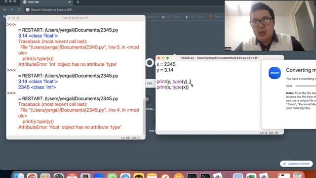This screenshot has width=316, height=178.
Task: Open WhatsApp from the Dock
Action: [112, 176]
